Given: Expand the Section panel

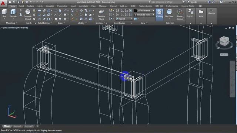Looking at the screenshot, I should click(100, 23).
